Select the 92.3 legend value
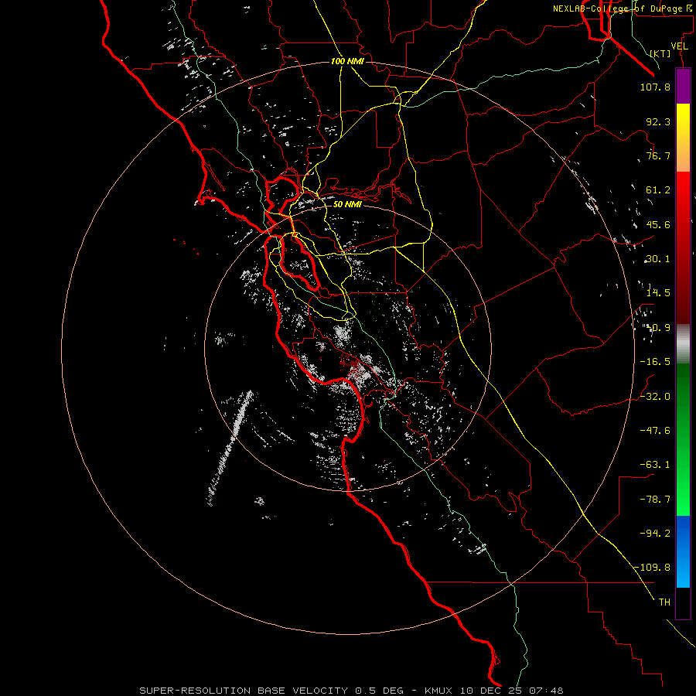The height and width of the screenshot is (696, 696). [658, 121]
